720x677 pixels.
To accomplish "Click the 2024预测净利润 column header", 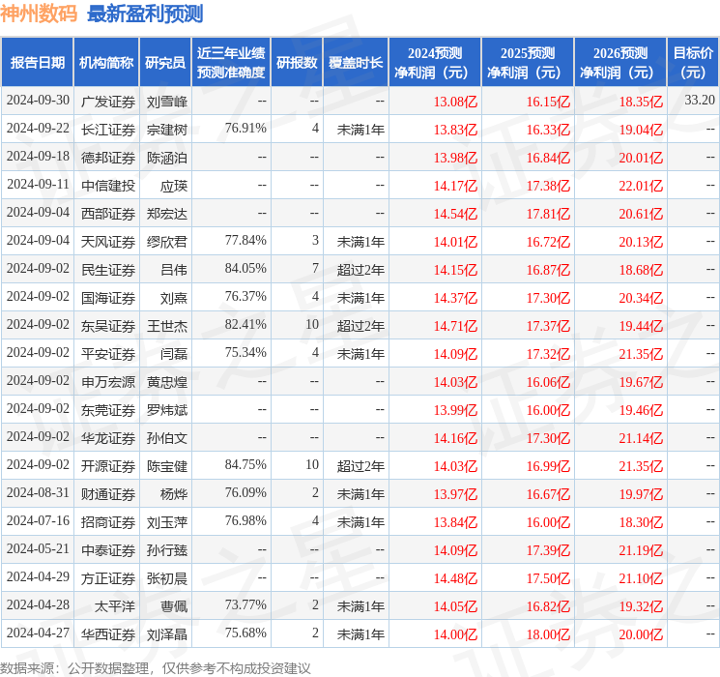I will 435,63.
